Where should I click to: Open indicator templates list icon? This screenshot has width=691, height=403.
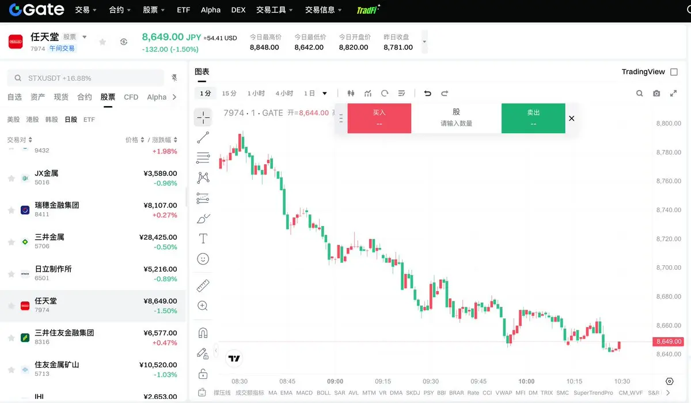click(402, 93)
